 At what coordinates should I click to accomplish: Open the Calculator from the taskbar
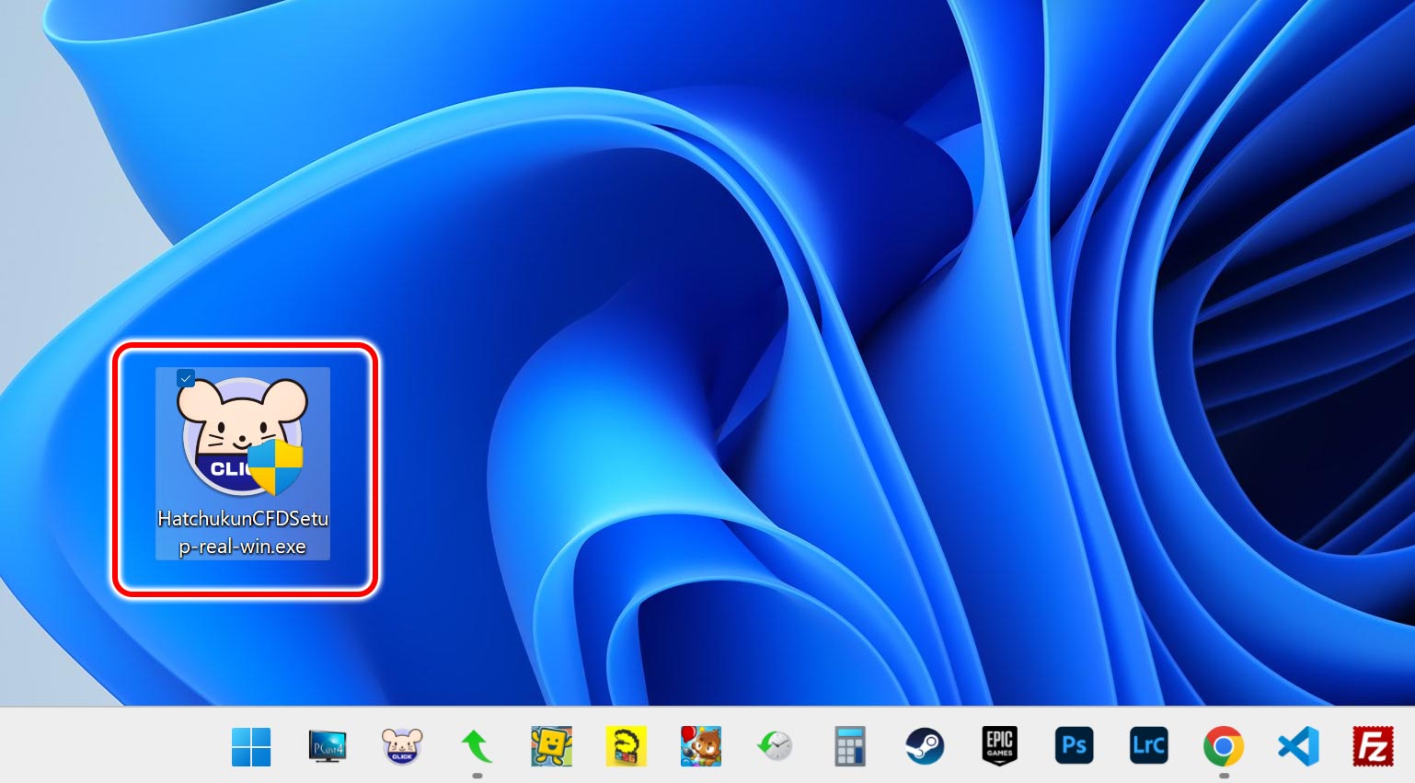click(850, 746)
